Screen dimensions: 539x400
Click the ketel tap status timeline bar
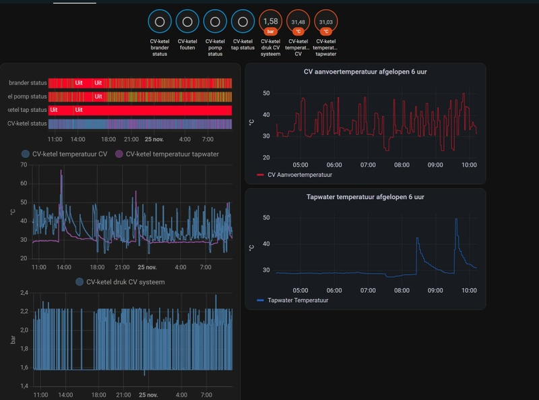pos(140,110)
